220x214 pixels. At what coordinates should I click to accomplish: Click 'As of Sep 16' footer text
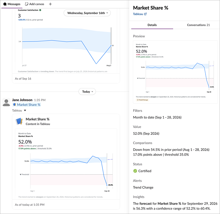click(x=23, y=79)
